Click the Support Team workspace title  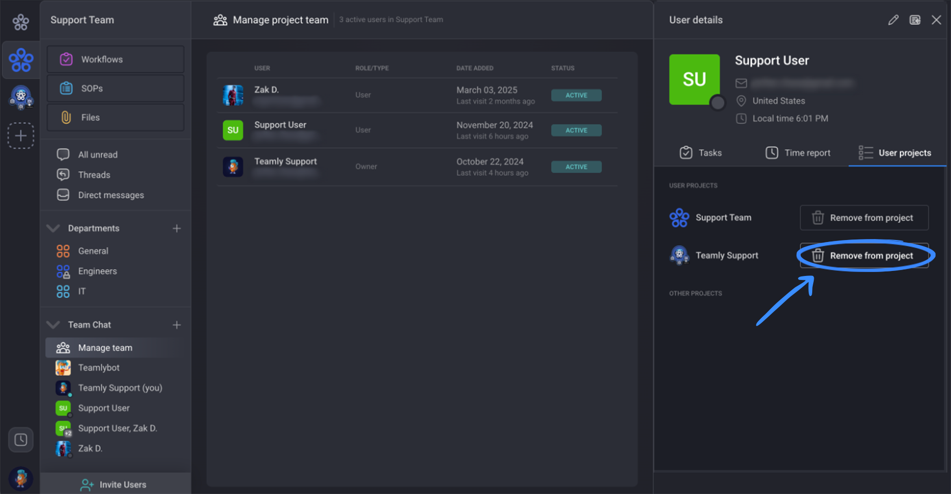point(82,20)
